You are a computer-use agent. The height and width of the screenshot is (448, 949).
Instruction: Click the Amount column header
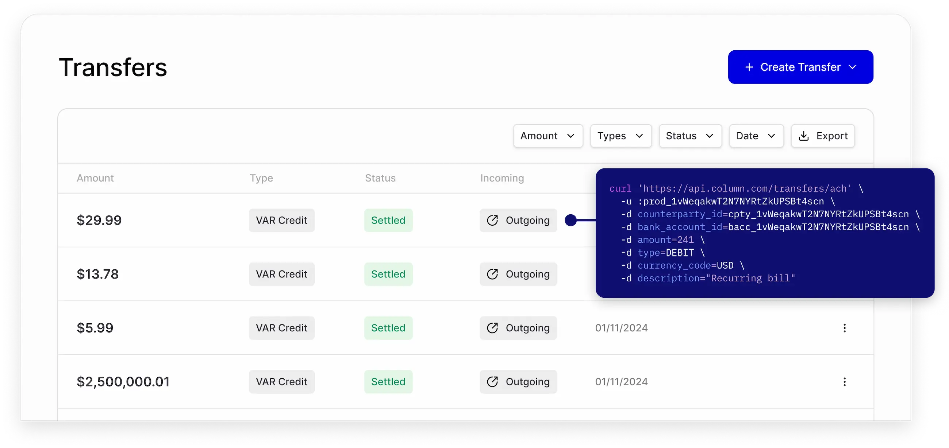pos(95,178)
